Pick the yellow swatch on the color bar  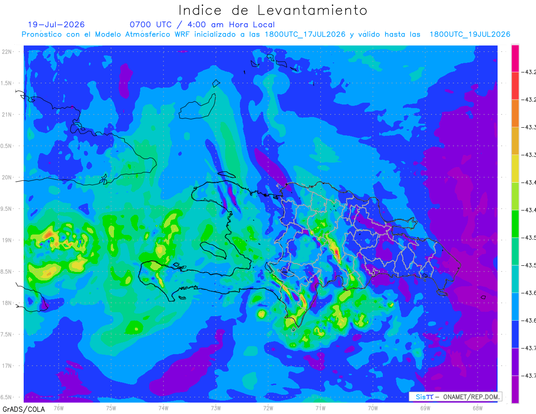515,168
